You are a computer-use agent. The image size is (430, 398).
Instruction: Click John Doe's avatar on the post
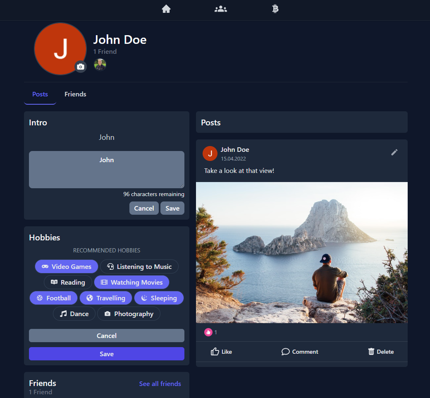[x=210, y=153]
